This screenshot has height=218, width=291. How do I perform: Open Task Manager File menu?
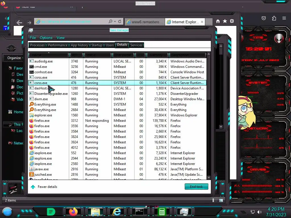[33, 38]
